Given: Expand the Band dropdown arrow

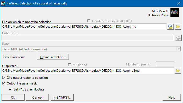Looking at the screenshot, I should (x=179, y=49).
